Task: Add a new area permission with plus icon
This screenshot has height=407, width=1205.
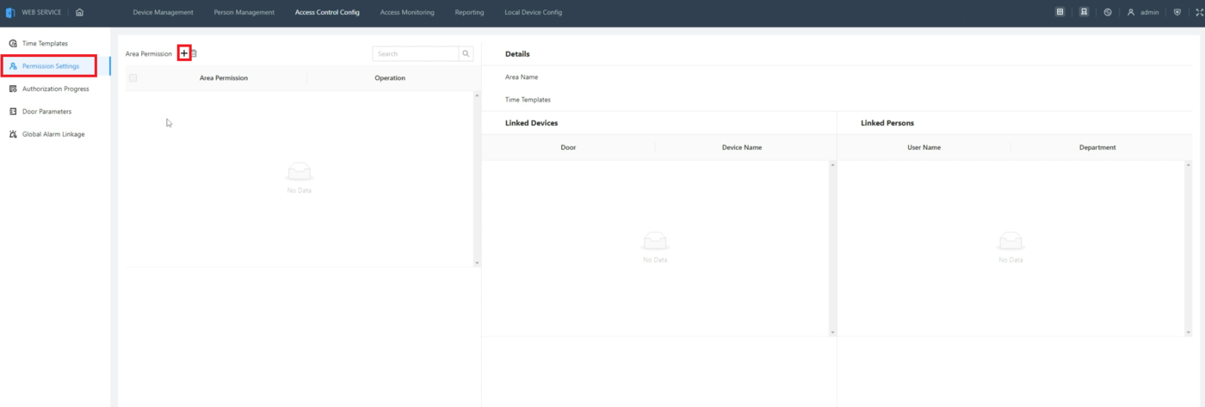Action: coord(183,53)
